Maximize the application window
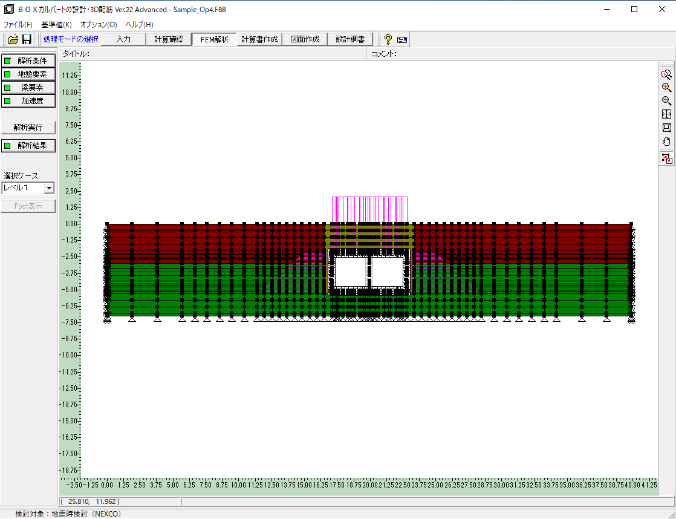Screen dimensions: 676x519 pos(634,10)
